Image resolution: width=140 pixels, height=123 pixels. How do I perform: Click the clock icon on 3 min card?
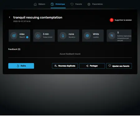(38, 36)
